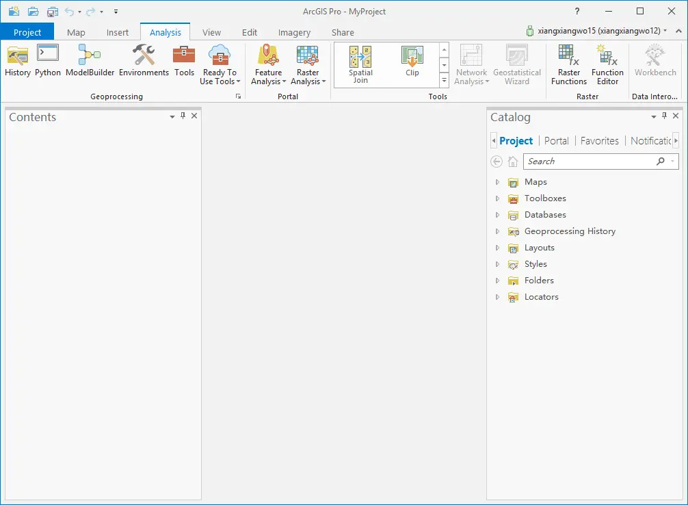The width and height of the screenshot is (688, 505).
Task: Redo last action
Action: (x=91, y=12)
